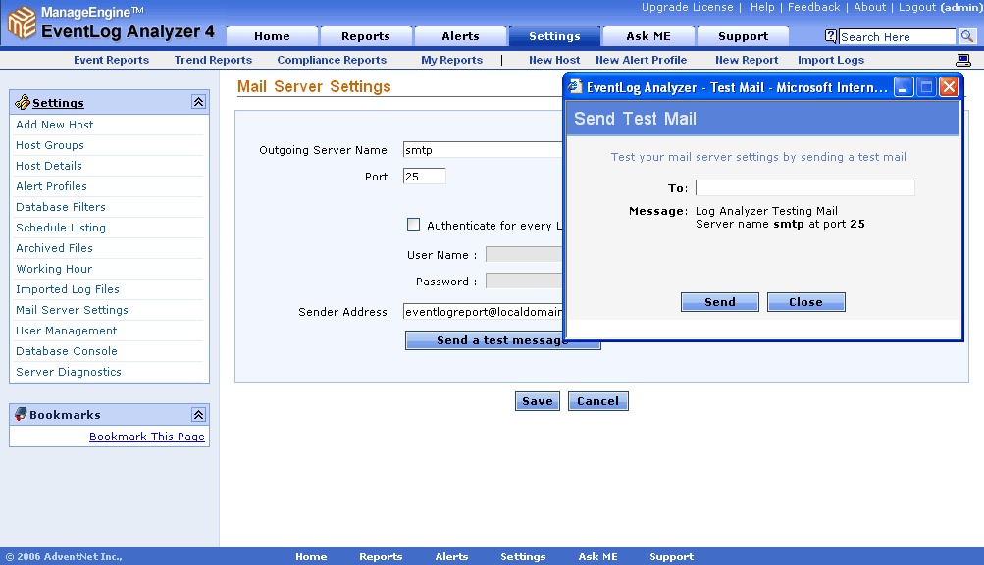This screenshot has width=984, height=565.
Task: Click the Cancel button
Action: click(x=598, y=401)
